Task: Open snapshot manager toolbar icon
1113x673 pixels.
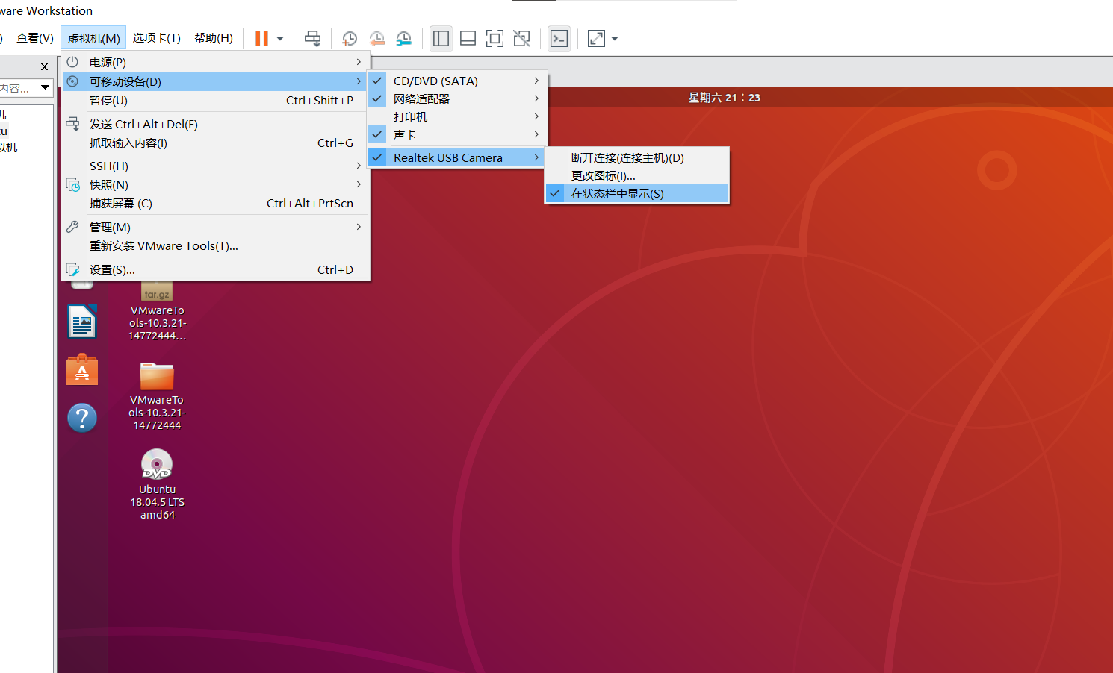Action: pos(403,38)
